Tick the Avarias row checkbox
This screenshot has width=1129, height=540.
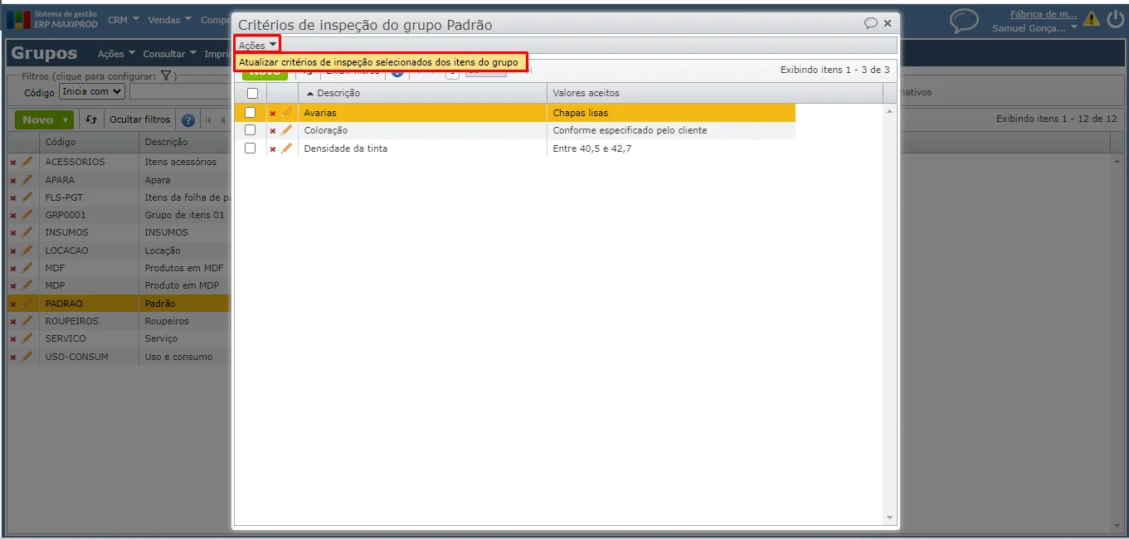point(250,112)
